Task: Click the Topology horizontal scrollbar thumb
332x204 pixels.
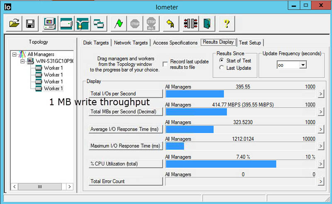Action: point(40,187)
